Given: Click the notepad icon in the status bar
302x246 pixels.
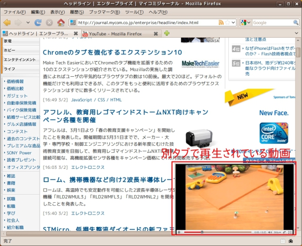Looking at the screenshot, I should point(283,241).
